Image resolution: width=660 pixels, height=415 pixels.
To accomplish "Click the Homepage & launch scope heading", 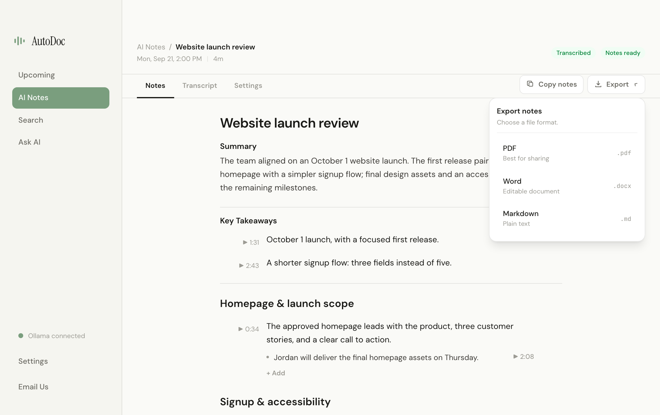I will click(x=287, y=304).
